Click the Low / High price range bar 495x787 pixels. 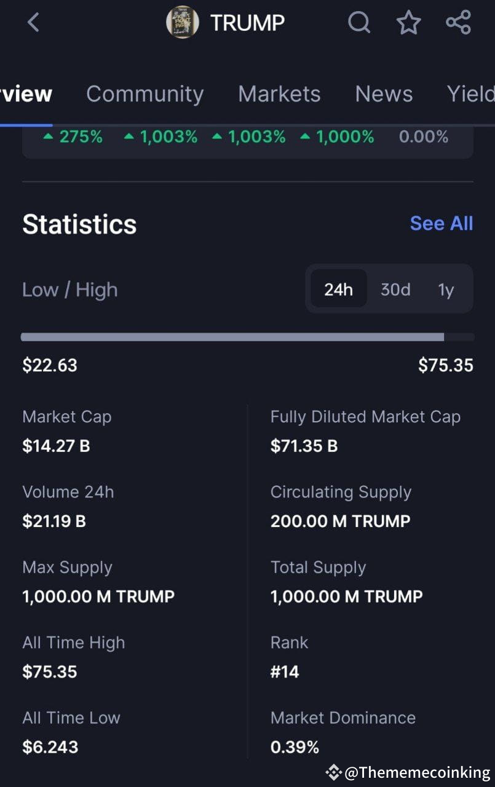point(247,337)
